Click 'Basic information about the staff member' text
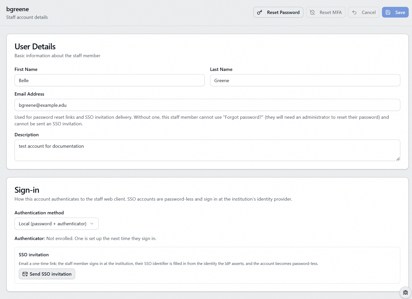 tap(57, 56)
